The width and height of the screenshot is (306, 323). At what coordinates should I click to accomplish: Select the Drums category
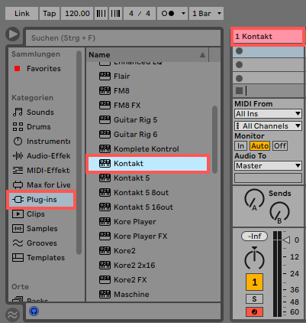[32, 127]
